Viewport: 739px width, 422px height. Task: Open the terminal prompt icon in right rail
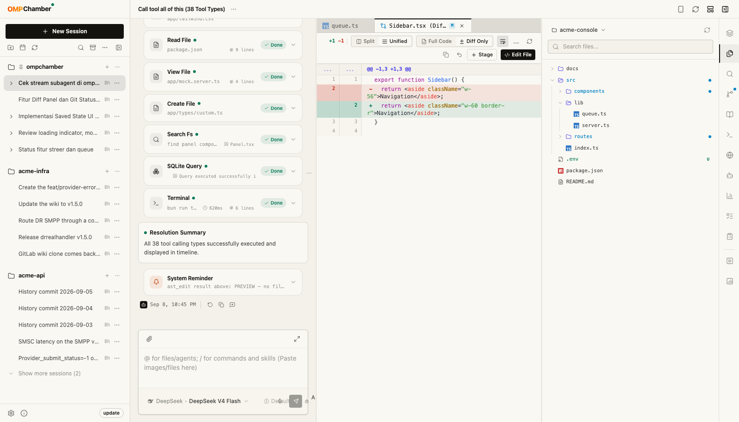pos(730,135)
